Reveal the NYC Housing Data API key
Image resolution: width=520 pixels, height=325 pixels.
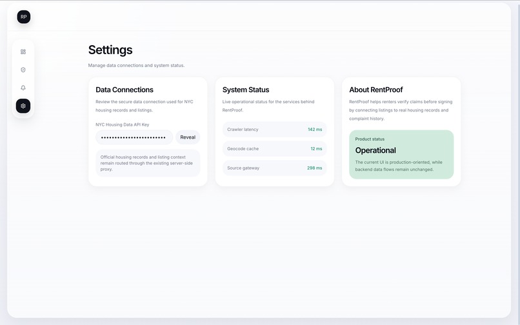(x=188, y=137)
